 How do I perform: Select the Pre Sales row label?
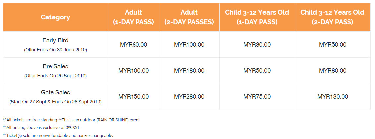click(55, 66)
